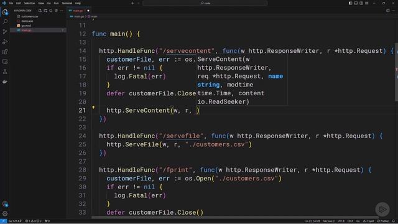Click "/servecontent" string on line 14
Image resolution: width=398 pixels, height=224 pixels.
pyautogui.click(x=187, y=51)
